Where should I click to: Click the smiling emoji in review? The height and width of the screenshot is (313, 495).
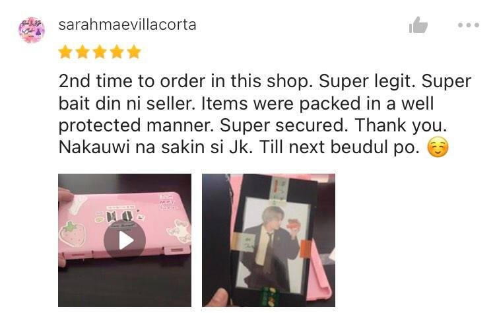[438, 147]
